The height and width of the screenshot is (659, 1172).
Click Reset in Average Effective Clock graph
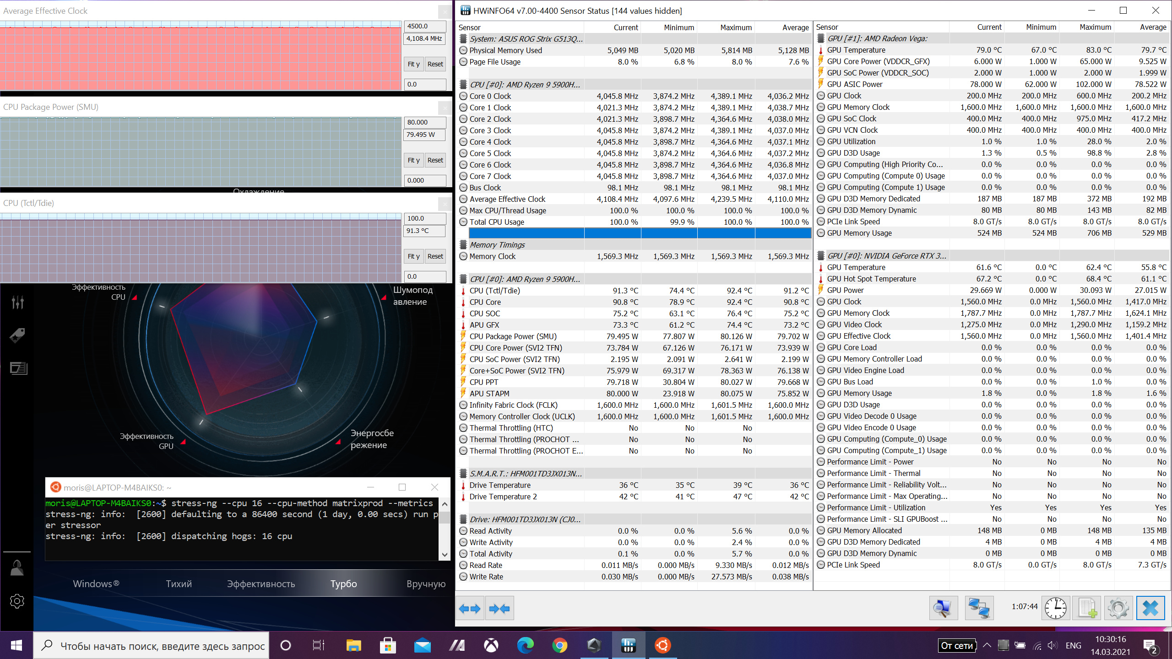click(x=435, y=64)
